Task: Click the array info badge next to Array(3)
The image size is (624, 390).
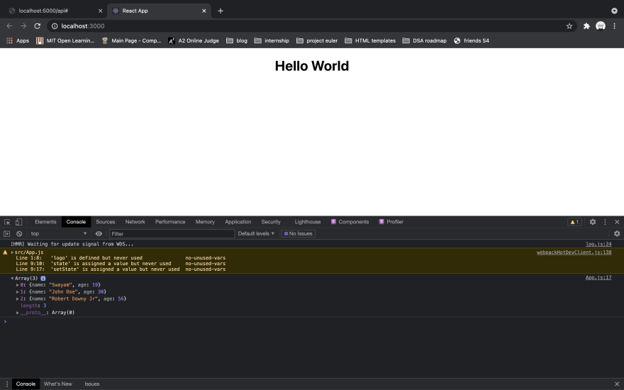Action: tap(43, 278)
